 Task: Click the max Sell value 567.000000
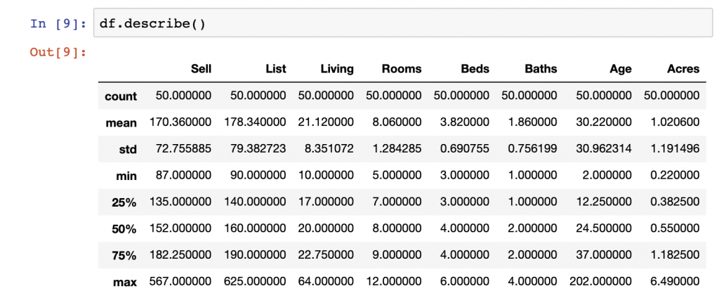[180, 281]
